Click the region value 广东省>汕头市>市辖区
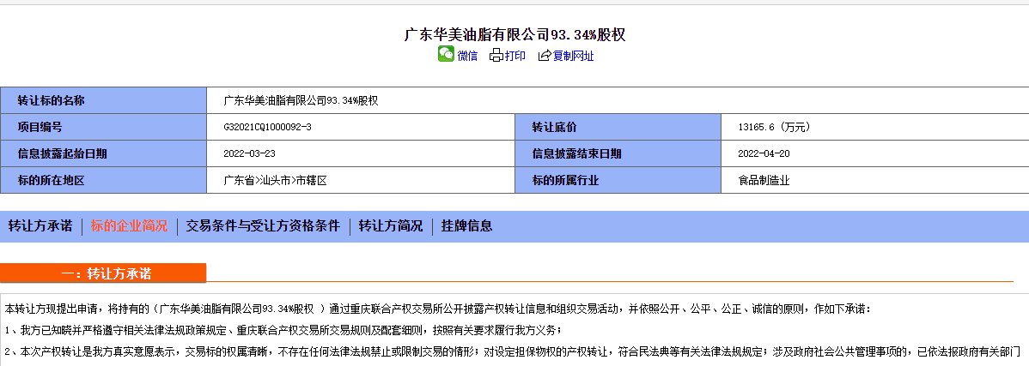 tap(276, 181)
